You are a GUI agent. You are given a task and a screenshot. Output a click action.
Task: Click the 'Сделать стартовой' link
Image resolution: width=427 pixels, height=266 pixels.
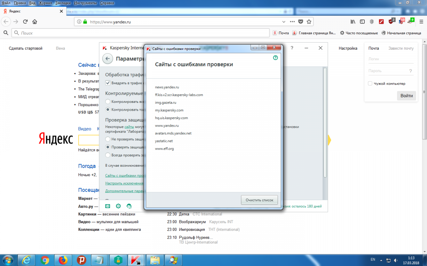(26, 48)
